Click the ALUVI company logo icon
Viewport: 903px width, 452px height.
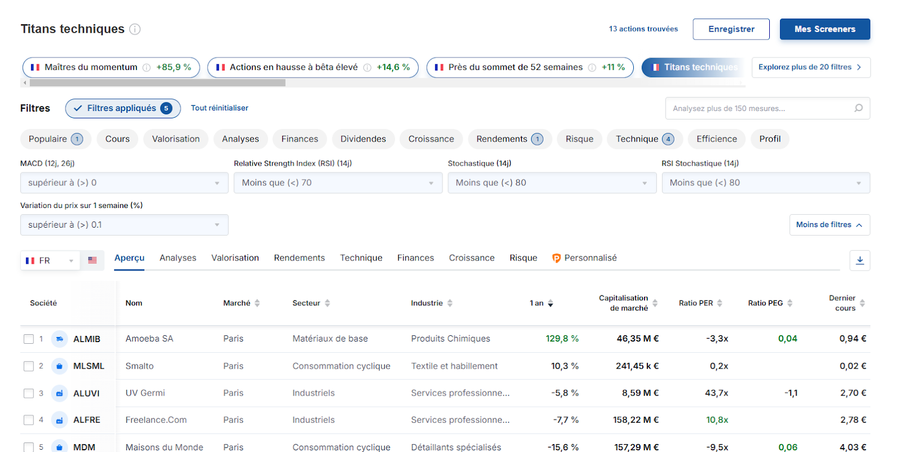tap(59, 393)
